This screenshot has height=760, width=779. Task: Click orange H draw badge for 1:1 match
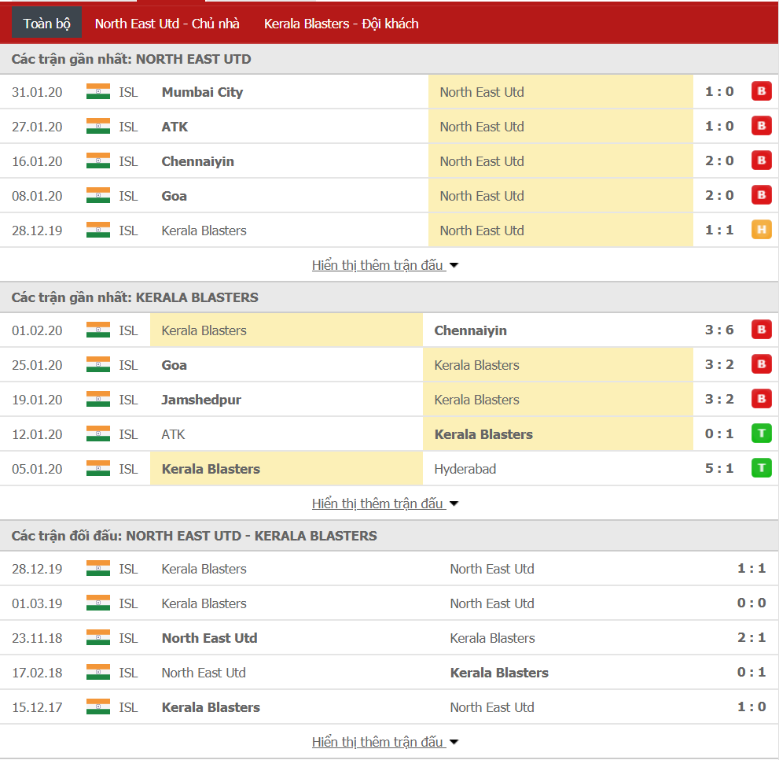[761, 230]
